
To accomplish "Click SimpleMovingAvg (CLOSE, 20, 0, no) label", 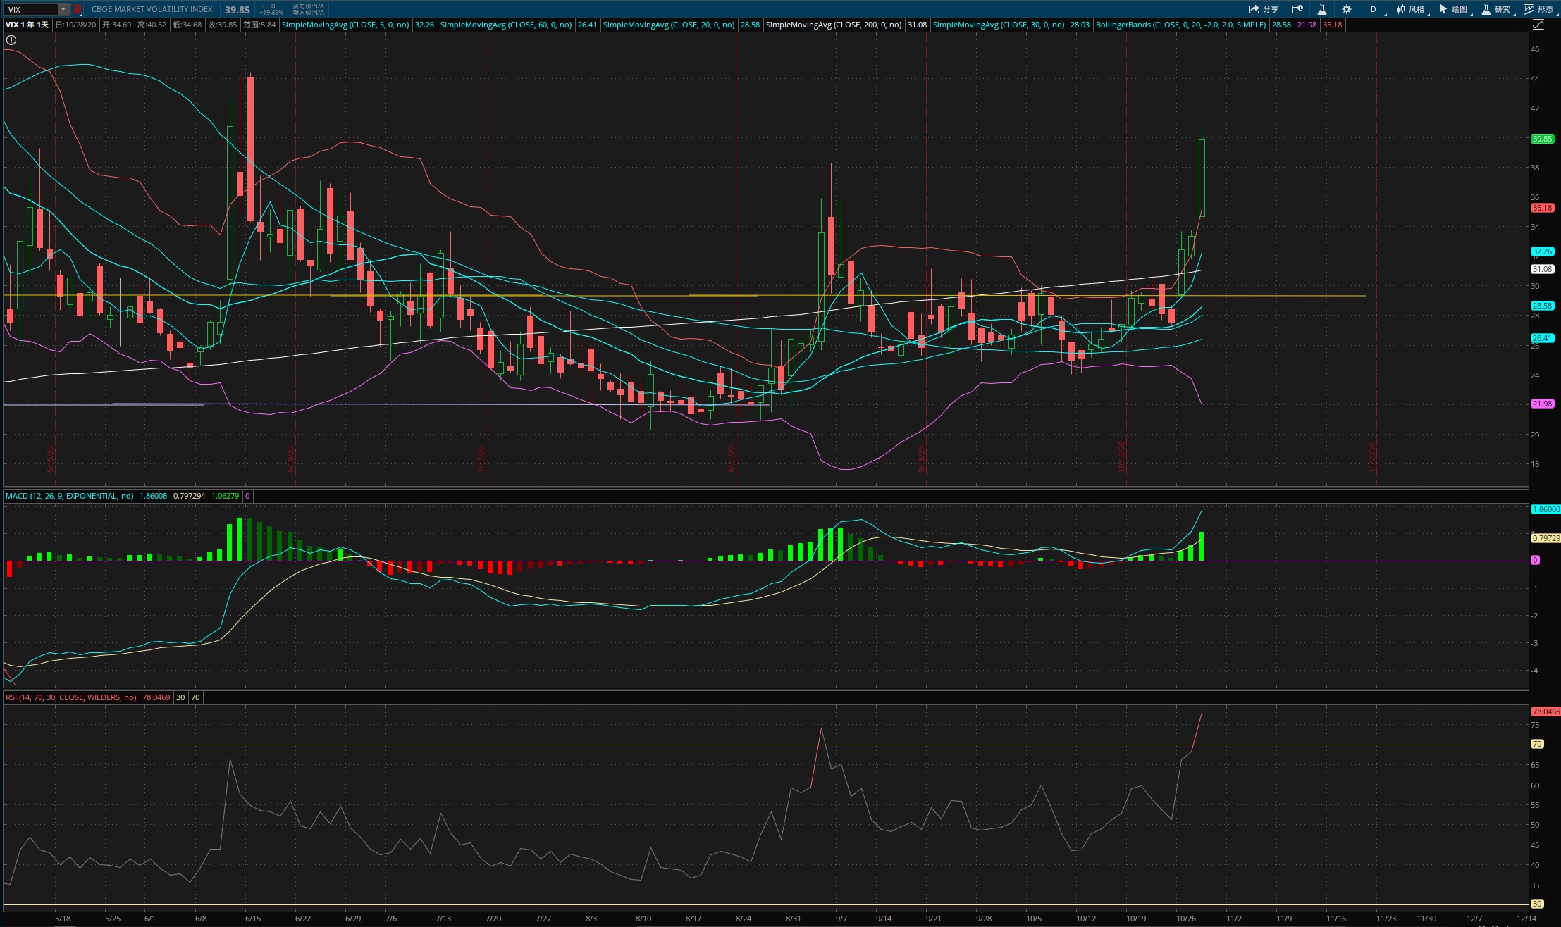I will (x=669, y=25).
